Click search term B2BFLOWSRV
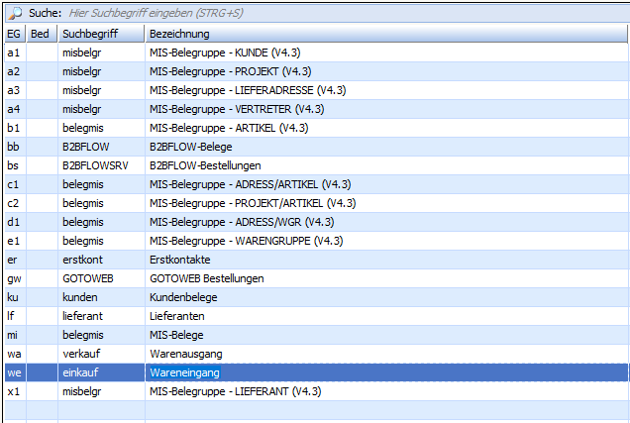The width and height of the screenshot is (630, 423). tap(95, 165)
